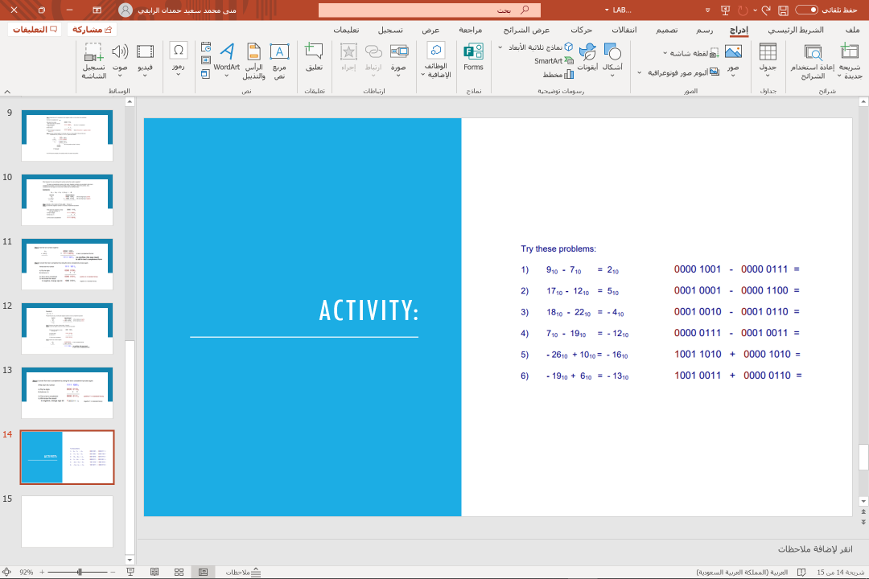Switch to Review (مراجعة) tab

470,30
